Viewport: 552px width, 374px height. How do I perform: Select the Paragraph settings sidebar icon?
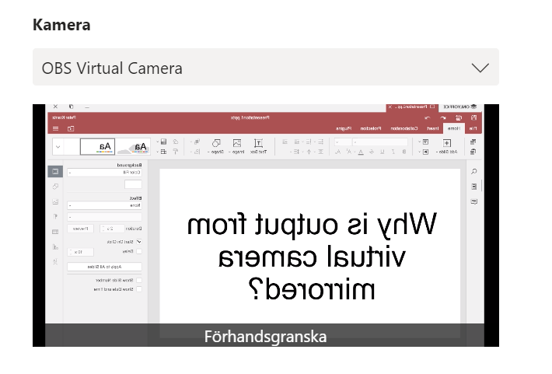[55, 217]
